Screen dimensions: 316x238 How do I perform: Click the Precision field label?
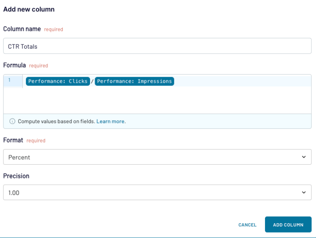pos(16,176)
